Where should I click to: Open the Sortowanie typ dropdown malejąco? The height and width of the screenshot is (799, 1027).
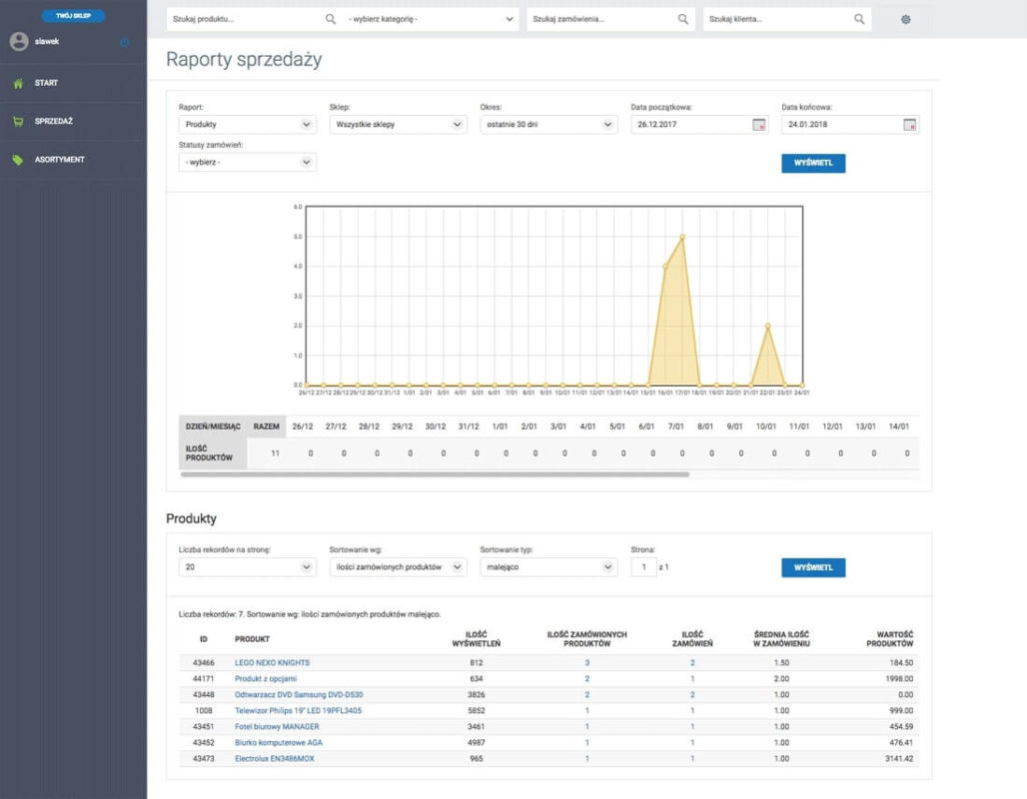pyautogui.click(x=548, y=567)
